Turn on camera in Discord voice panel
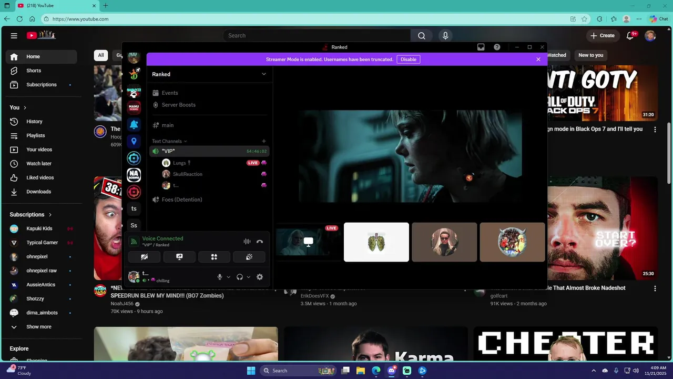 pyautogui.click(x=144, y=257)
